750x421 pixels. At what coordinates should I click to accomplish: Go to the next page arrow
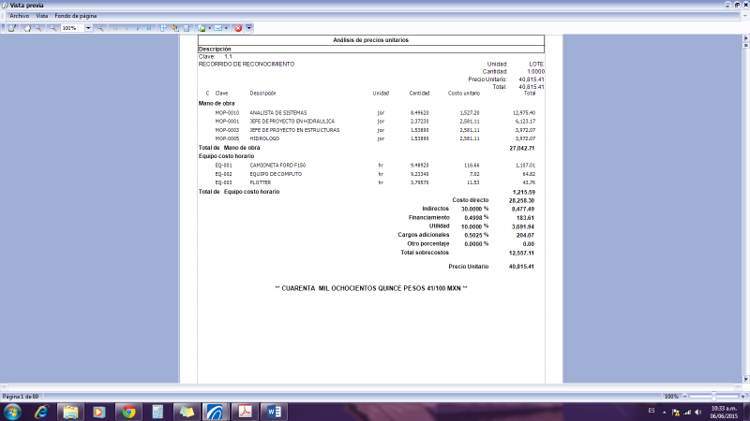pyautogui.click(x=138, y=28)
